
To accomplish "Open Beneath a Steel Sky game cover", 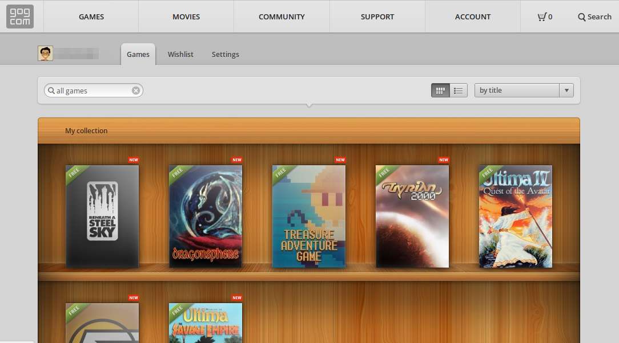I will click(102, 217).
